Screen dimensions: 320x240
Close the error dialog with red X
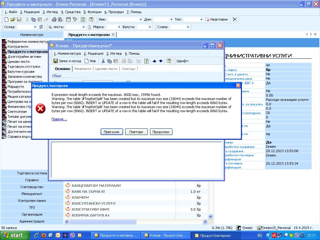238,86
